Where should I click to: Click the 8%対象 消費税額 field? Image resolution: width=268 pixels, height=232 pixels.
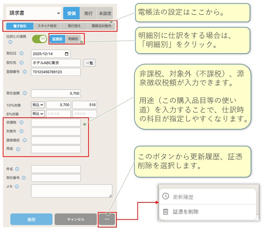tap(84, 114)
